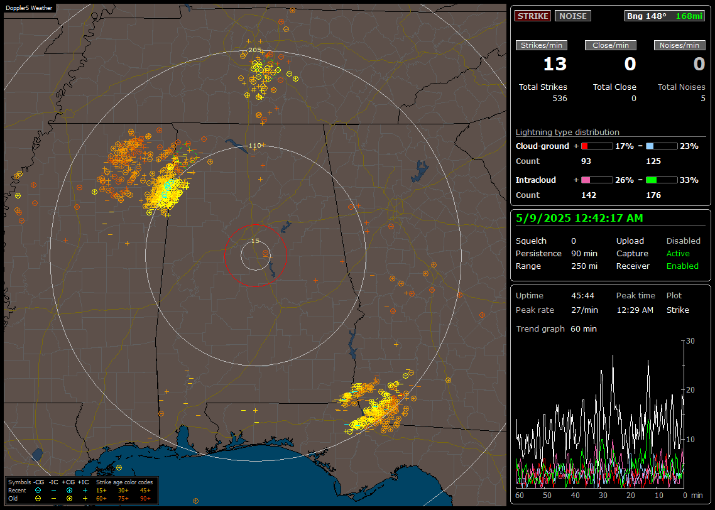Screen dimensions: 715x510
Task: Click the light-blue negative Cloud-ground bar indicator
Action: click(662, 146)
